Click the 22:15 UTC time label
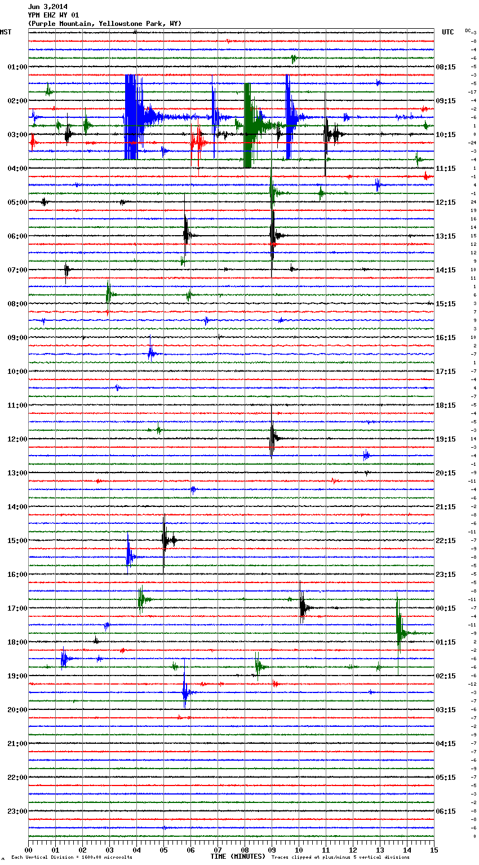The width and height of the screenshot is (479, 865). point(446,541)
